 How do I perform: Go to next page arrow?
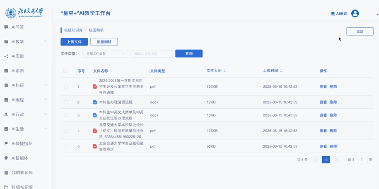336,160
